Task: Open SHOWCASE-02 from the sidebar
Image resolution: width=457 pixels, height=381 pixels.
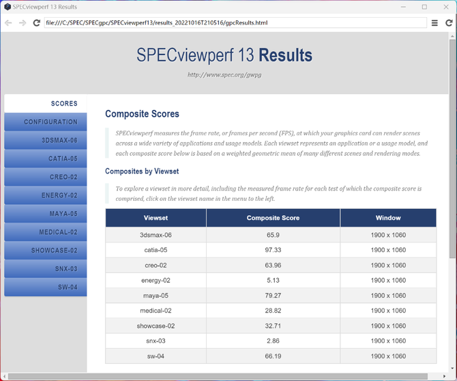Action: [x=45, y=251]
